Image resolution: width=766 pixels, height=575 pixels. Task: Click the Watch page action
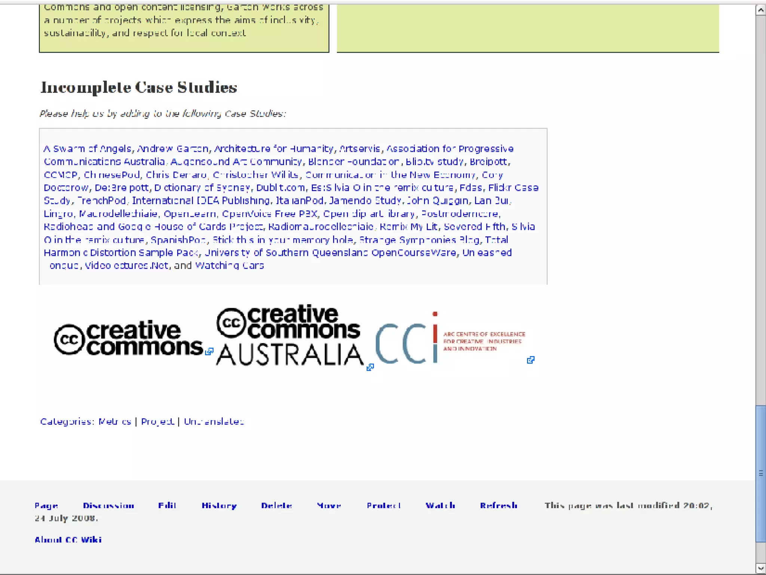(x=440, y=506)
